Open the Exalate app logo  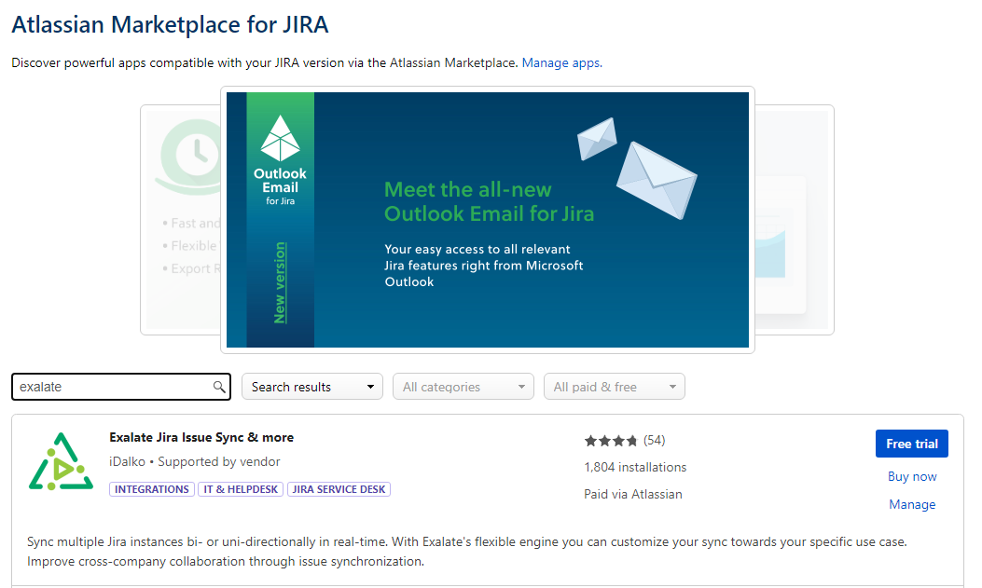click(x=61, y=461)
